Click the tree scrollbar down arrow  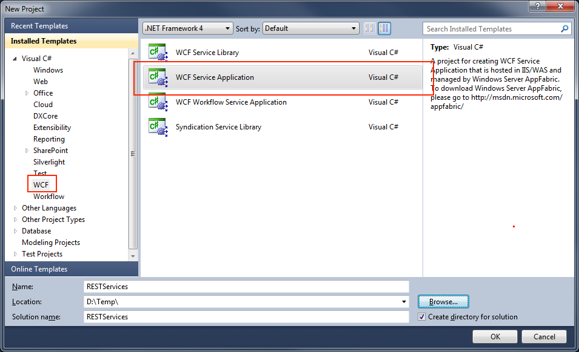pos(133,256)
